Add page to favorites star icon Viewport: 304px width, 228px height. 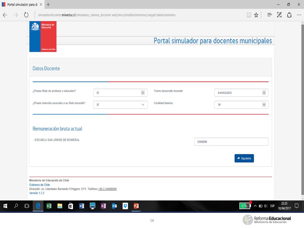click(256, 15)
